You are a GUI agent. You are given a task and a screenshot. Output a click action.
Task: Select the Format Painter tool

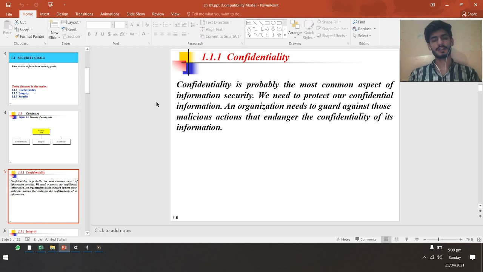pyautogui.click(x=29, y=36)
